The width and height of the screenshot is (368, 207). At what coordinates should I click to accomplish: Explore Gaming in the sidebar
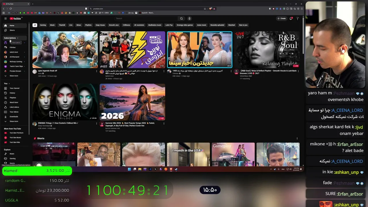[x=14, y=158]
